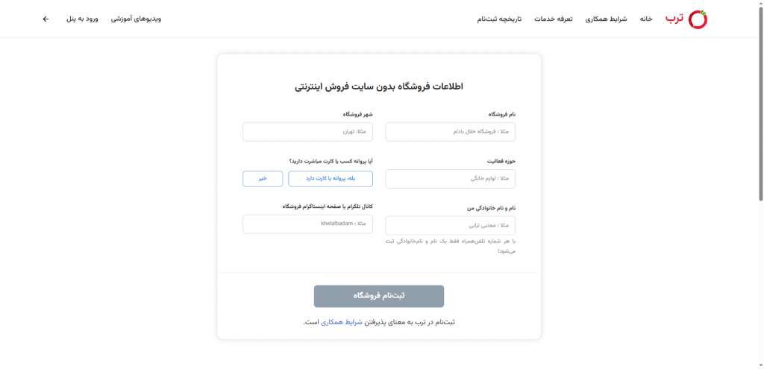Click the scrollbar down arrow

click(x=760, y=365)
